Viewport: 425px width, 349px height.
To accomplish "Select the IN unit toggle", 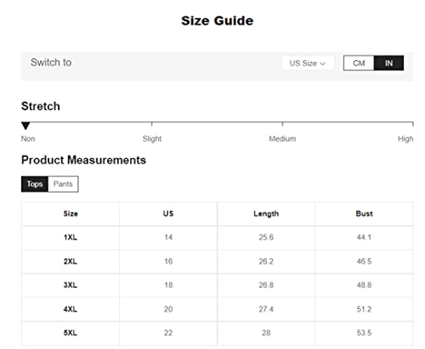I will tap(388, 63).
